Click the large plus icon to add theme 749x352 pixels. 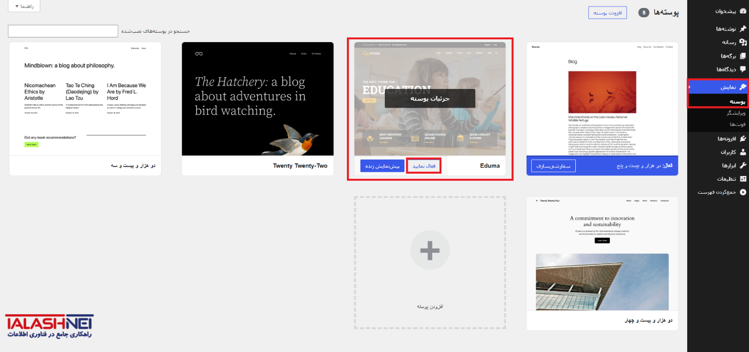(430, 250)
